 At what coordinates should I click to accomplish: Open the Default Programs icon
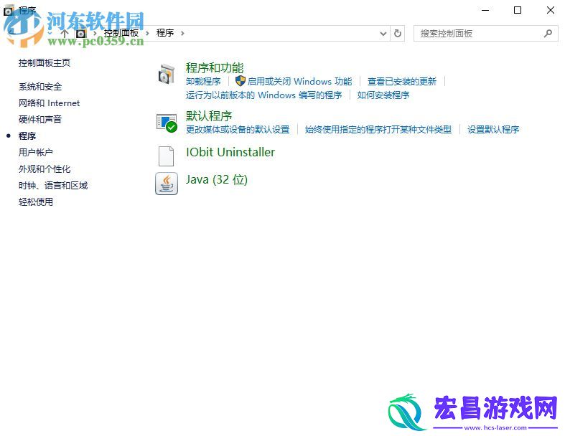tap(167, 123)
